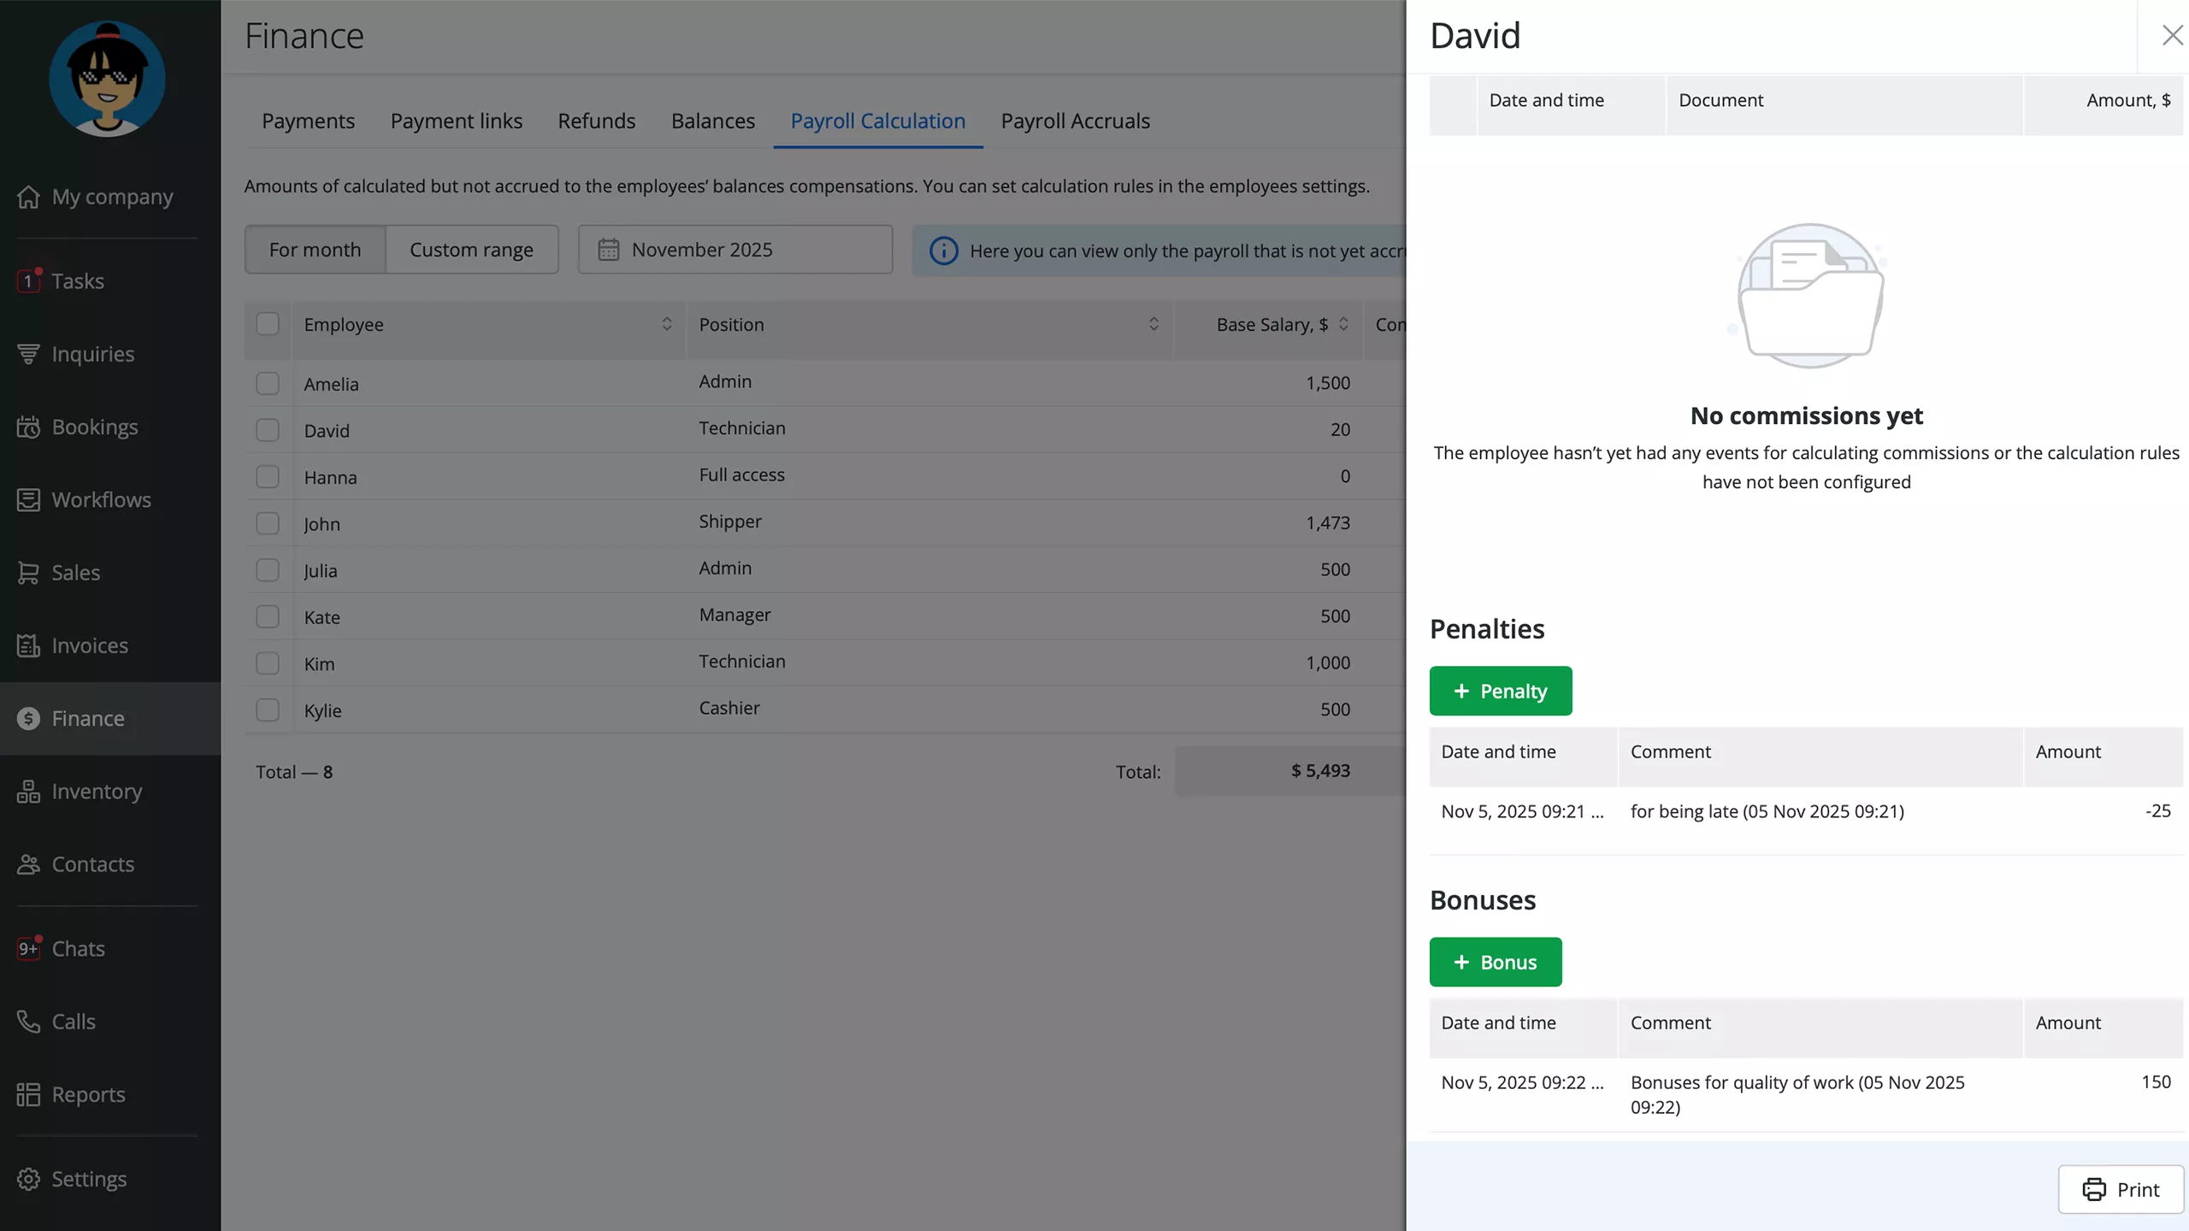Sort by Position column arrows

[x=1154, y=324]
